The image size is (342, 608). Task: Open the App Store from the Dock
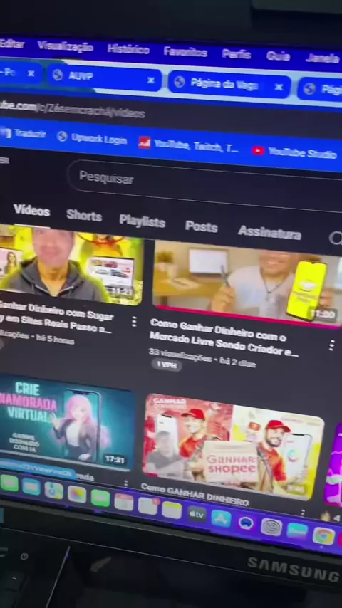pyautogui.click(x=221, y=518)
